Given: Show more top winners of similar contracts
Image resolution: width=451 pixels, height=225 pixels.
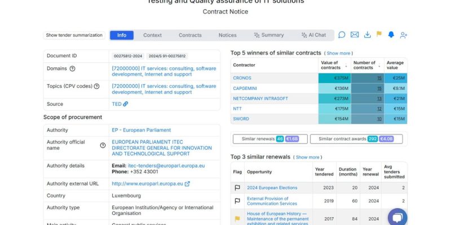Looking at the screenshot, I should [x=338, y=53].
